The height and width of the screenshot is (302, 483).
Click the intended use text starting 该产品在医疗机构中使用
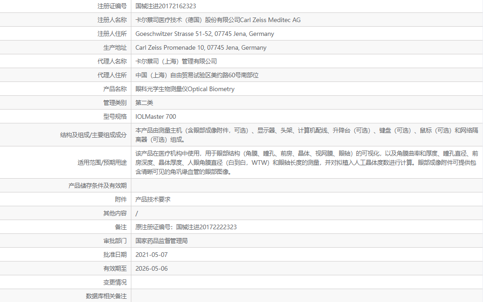[x=306, y=163]
